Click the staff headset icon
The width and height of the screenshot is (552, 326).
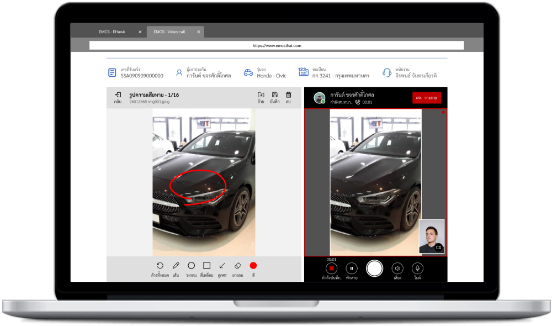pos(387,72)
